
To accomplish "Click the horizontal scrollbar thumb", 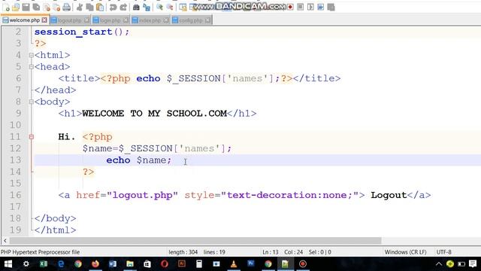I will (x=195, y=241).
